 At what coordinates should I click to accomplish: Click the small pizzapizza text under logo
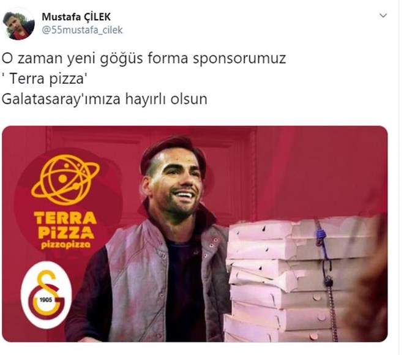click(65, 245)
